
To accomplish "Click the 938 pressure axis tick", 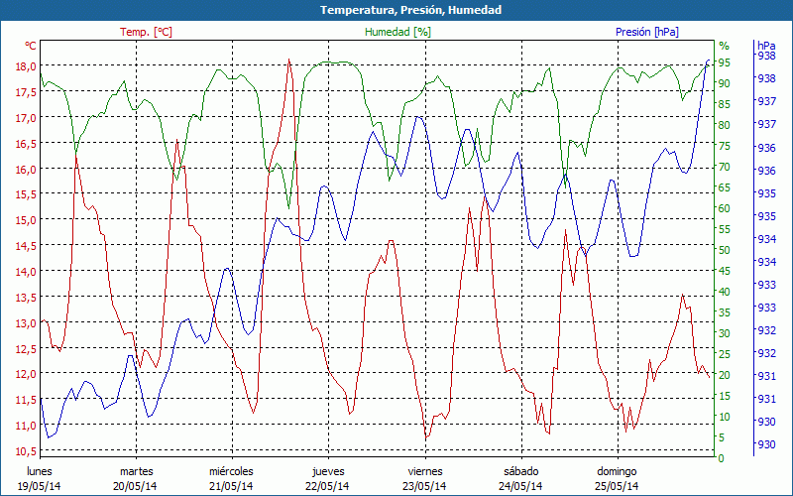I will 766,57.
